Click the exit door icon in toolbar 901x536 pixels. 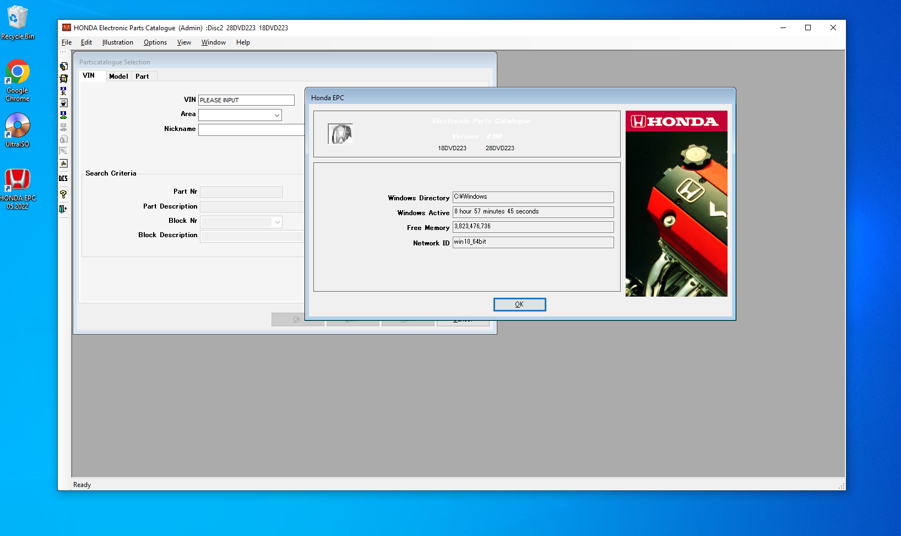click(63, 209)
